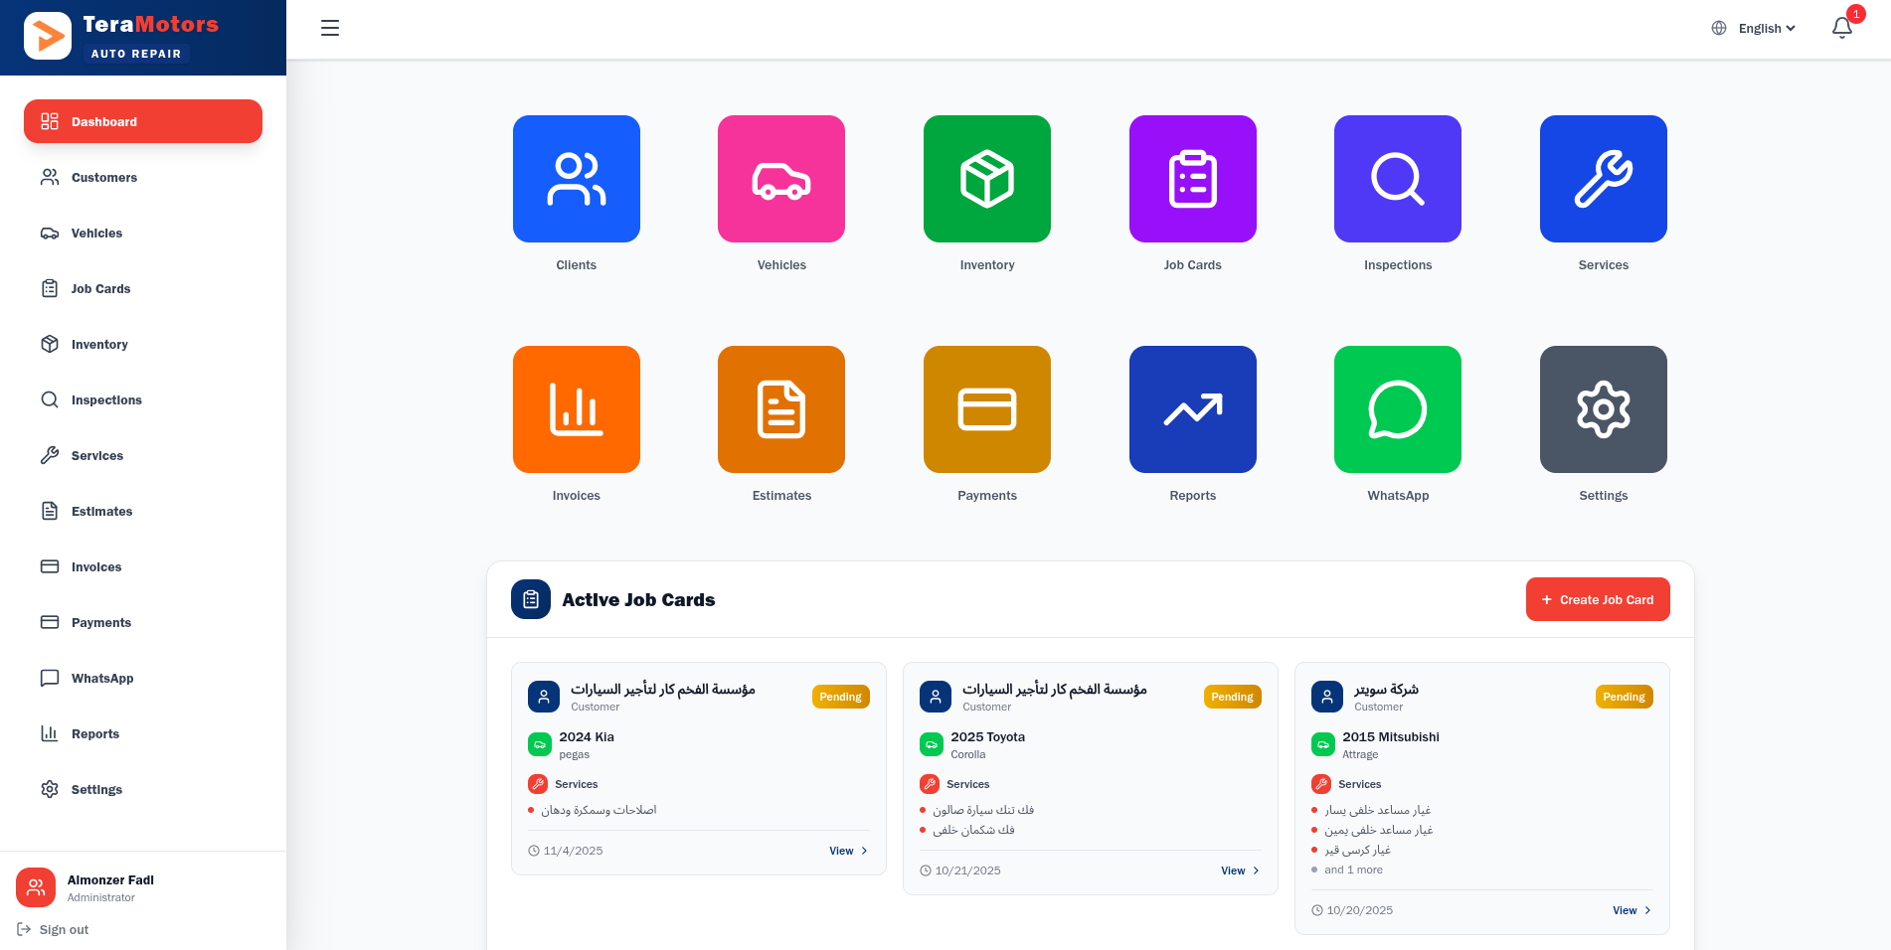Open the orange Invoices chart icon
This screenshot has height=950, width=1891.
pyautogui.click(x=576, y=408)
